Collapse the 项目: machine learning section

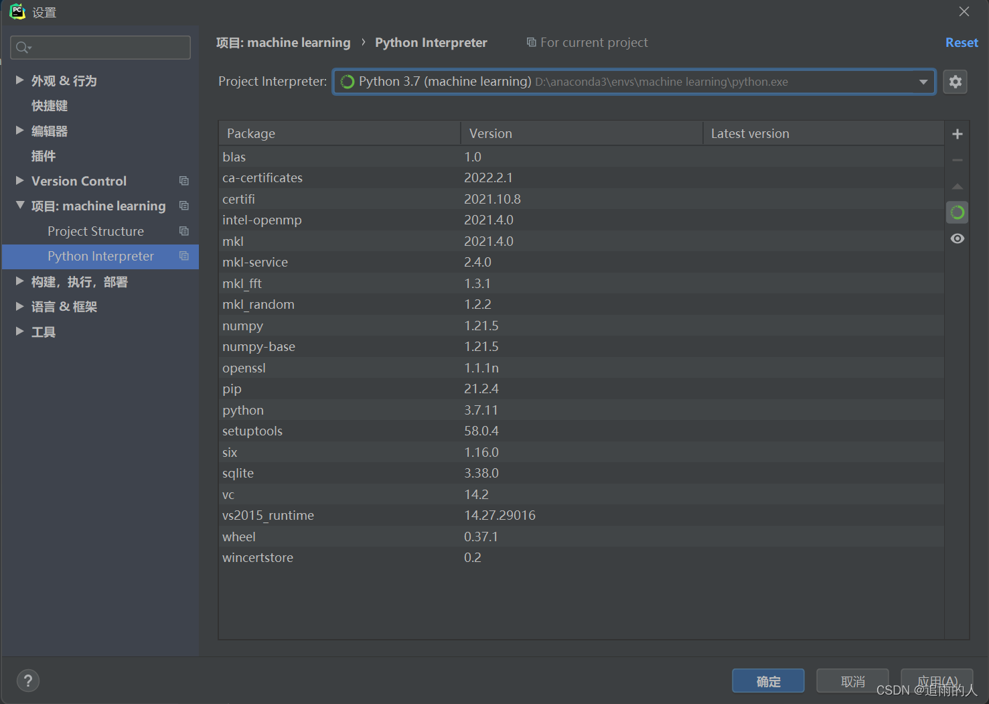19,206
